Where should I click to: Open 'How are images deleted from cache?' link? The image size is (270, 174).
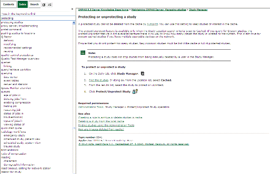pyautogui.click(x=101, y=128)
